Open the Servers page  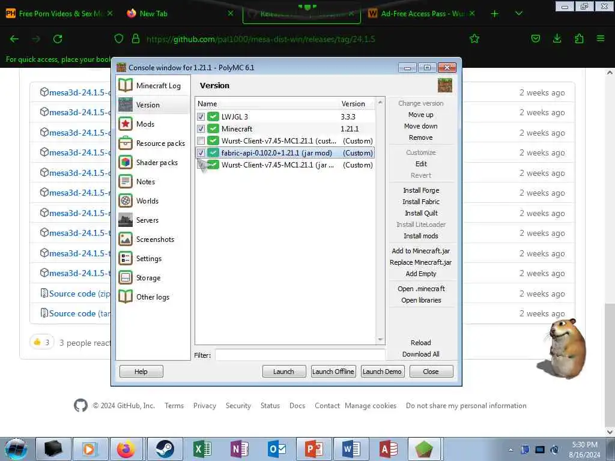pyautogui.click(x=153, y=220)
